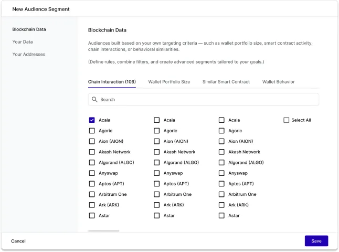Save the new audience segment
Screen dimensions: 339x252
[x=316, y=241]
